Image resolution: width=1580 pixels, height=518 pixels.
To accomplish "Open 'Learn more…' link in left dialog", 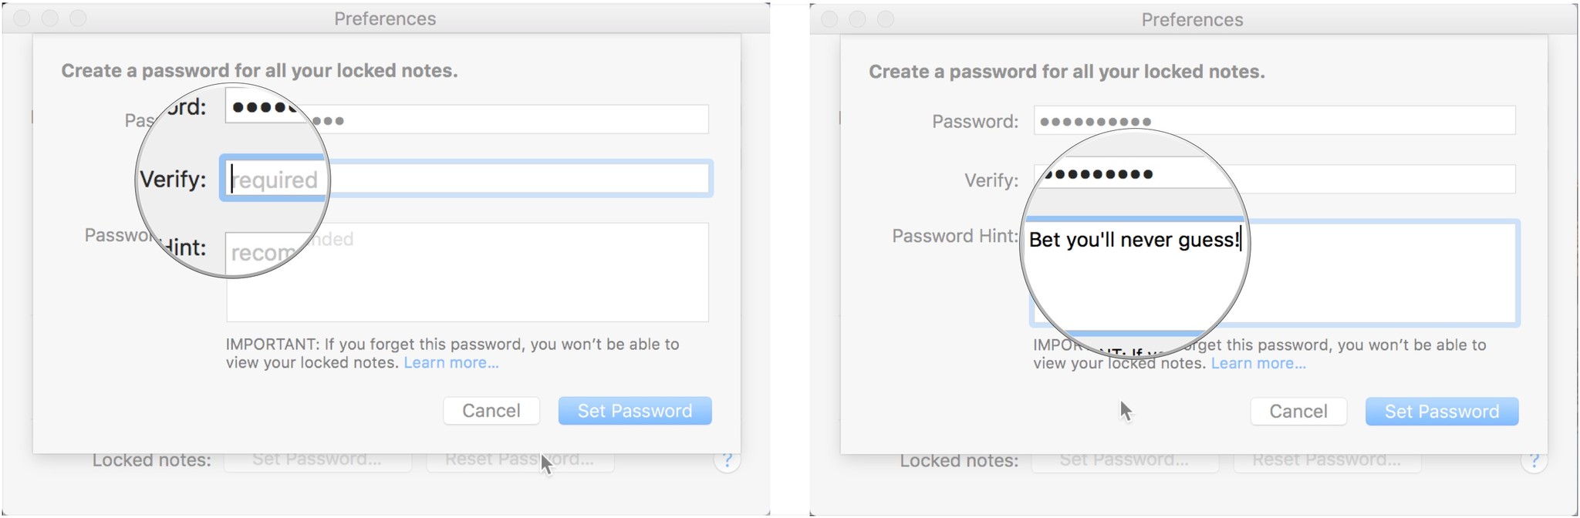I will pyautogui.click(x=451, y=363).
